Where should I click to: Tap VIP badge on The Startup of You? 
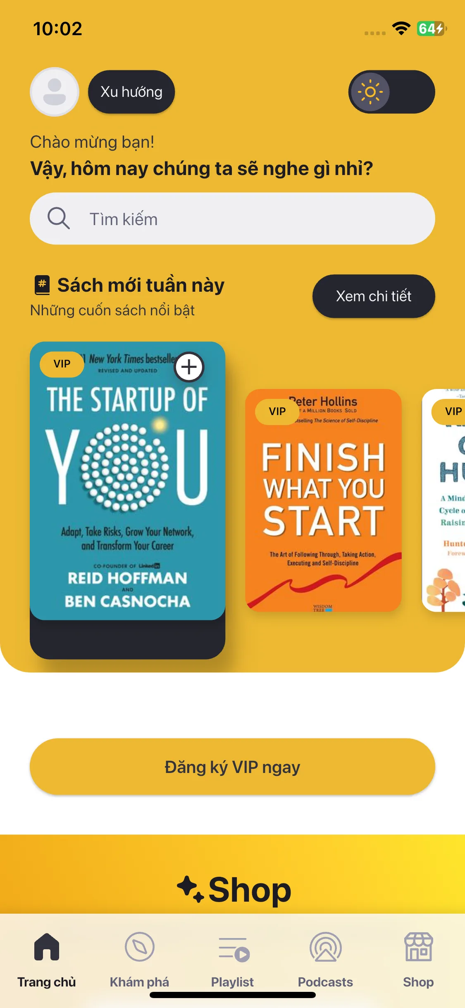pos(62,364)
